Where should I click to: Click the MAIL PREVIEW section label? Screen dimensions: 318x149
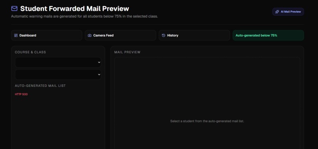pyautogui.click(x=127, y=52)
